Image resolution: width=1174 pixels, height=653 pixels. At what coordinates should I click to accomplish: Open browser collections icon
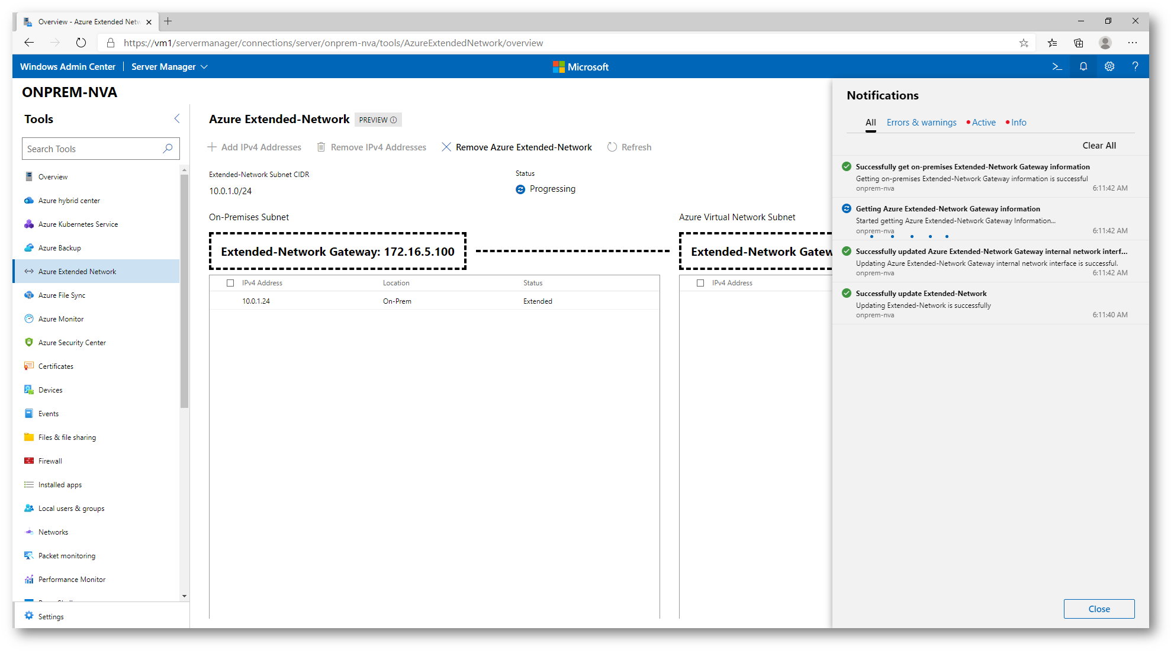tap(1078, 43)
